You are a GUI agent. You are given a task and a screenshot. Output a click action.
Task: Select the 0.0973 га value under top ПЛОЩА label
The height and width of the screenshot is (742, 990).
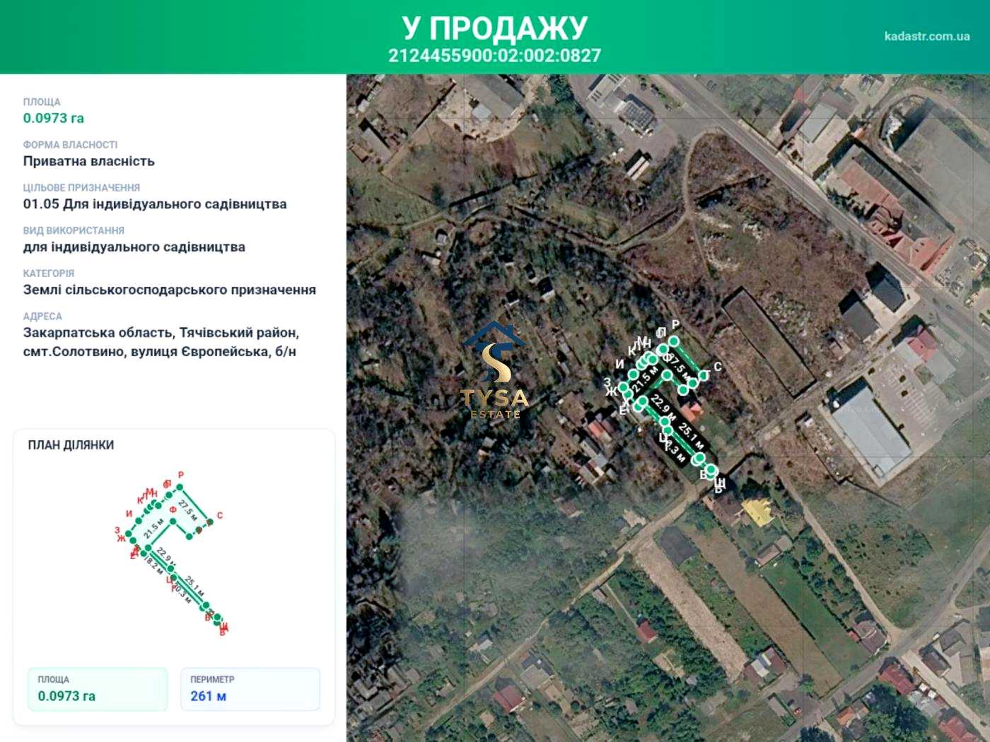[x=54, y=118]
